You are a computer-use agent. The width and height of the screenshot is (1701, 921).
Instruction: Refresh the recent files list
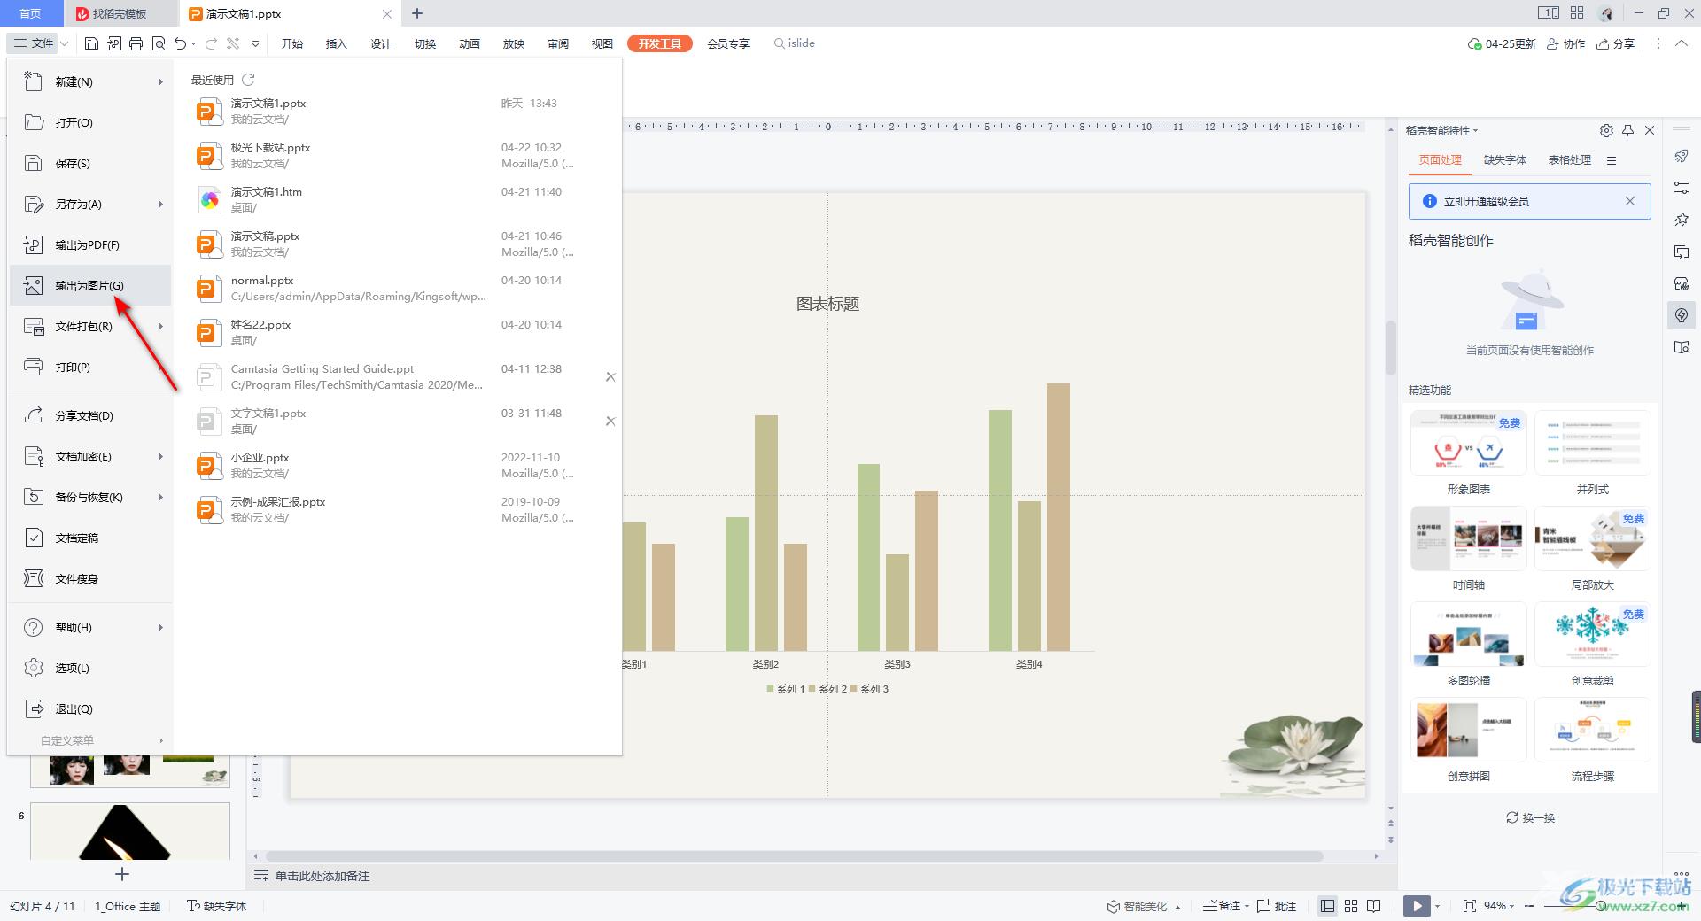point(248,80)
